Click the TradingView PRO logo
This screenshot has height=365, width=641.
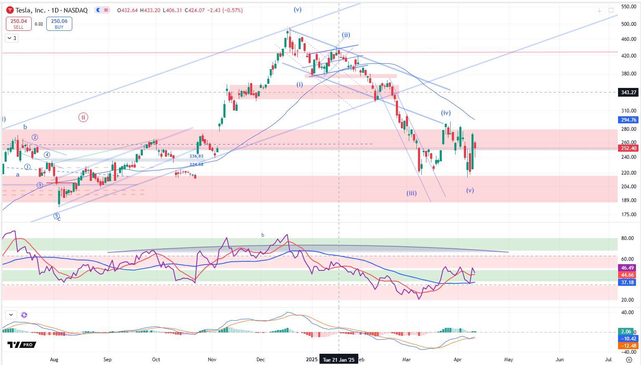point(22,345)
